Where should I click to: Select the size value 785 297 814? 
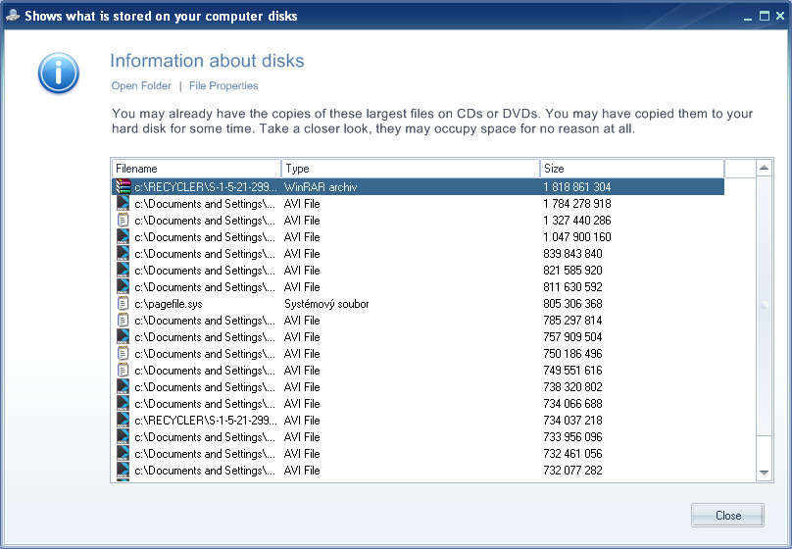(x=572, y=321)
